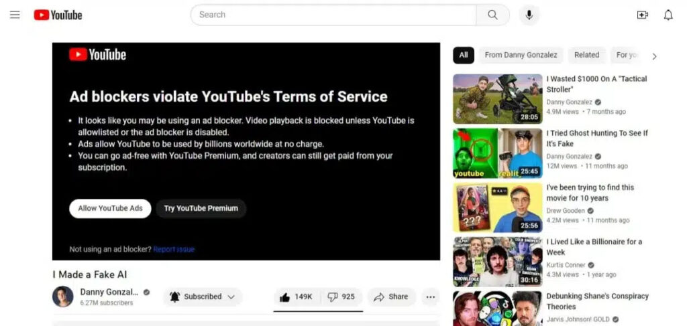Click the Allow YouTube Ads button
Screen dimensions: 687x326
[x=110, y=208]
